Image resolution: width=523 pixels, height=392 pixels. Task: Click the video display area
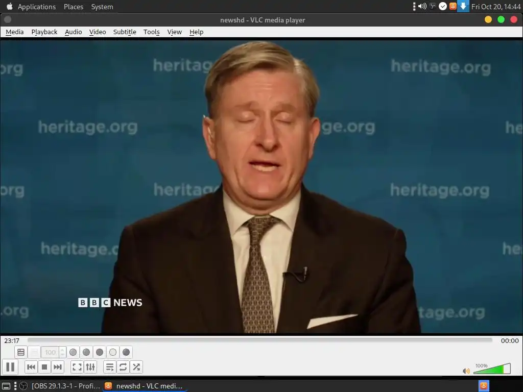(x=261, y=187)
